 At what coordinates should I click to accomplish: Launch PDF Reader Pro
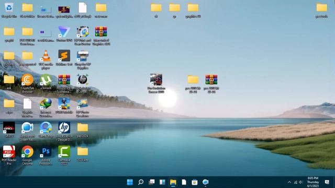pyautogui.click(x=9, y=151)
